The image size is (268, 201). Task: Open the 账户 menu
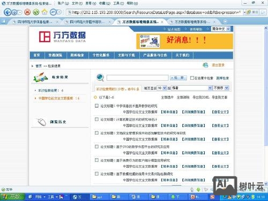pyautogui.click(x=63, y=3)
